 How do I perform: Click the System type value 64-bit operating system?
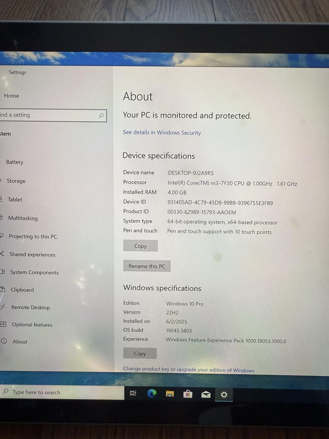(x=223, y=222)
